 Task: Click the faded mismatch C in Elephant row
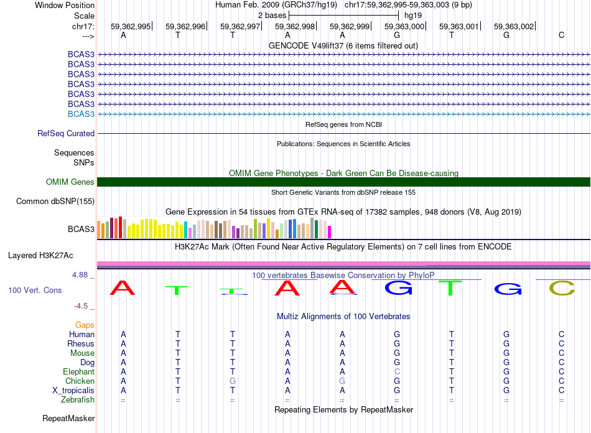point(397,371)
